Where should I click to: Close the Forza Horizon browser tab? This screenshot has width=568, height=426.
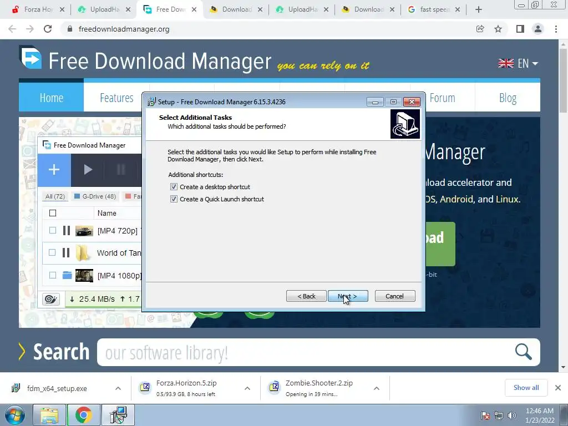(62, 10)
